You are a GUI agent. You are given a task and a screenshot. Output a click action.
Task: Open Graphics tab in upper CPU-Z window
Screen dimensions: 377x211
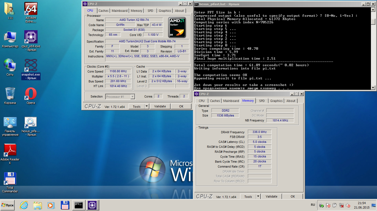click(165, 11)
